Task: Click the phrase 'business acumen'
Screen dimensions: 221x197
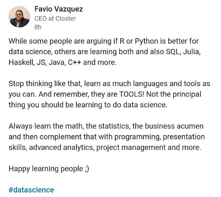Action: [x=174, y=126]
